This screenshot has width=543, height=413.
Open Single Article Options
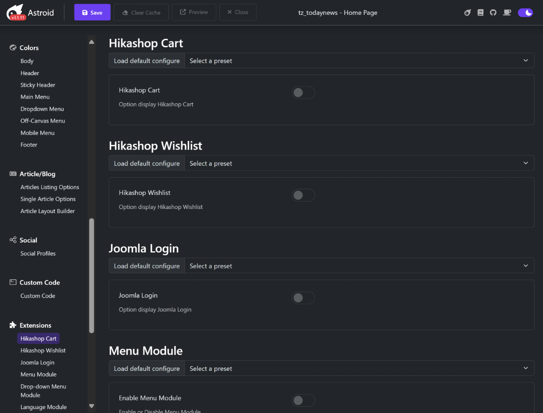48,199
